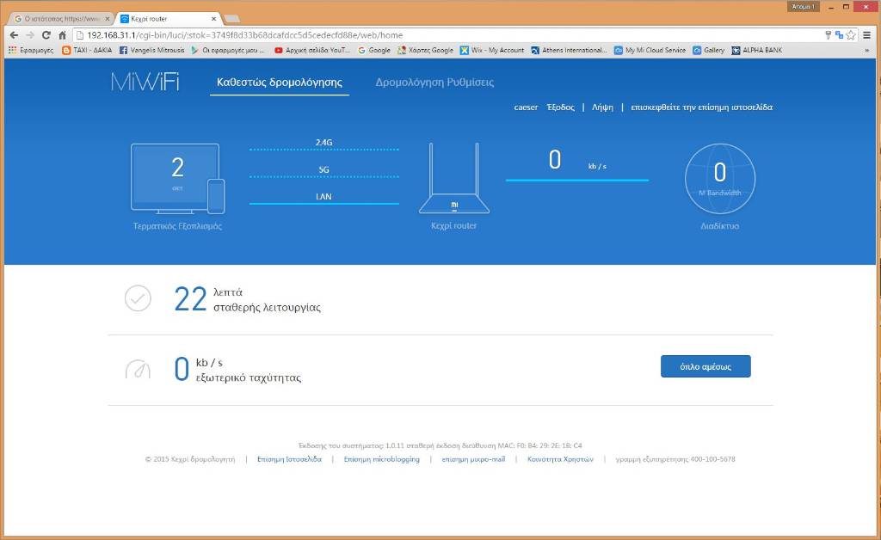Show hidden bookmarks with overflow chevron
This screenshot has height=540, width=881.
(866, 51)
